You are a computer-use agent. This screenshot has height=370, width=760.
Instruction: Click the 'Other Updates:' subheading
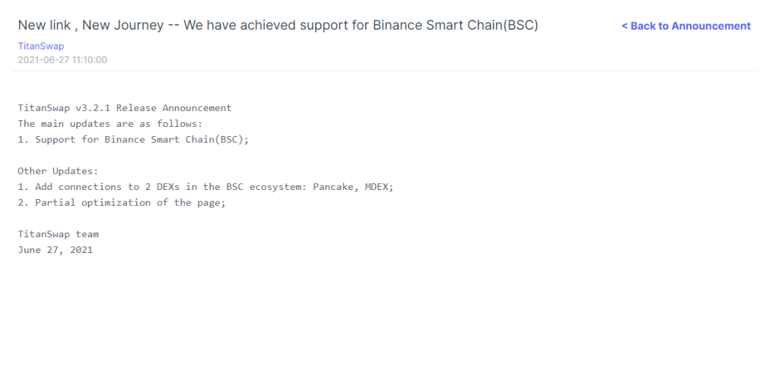pos(58,171)
